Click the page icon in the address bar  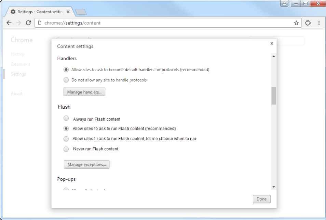[39, 23]
